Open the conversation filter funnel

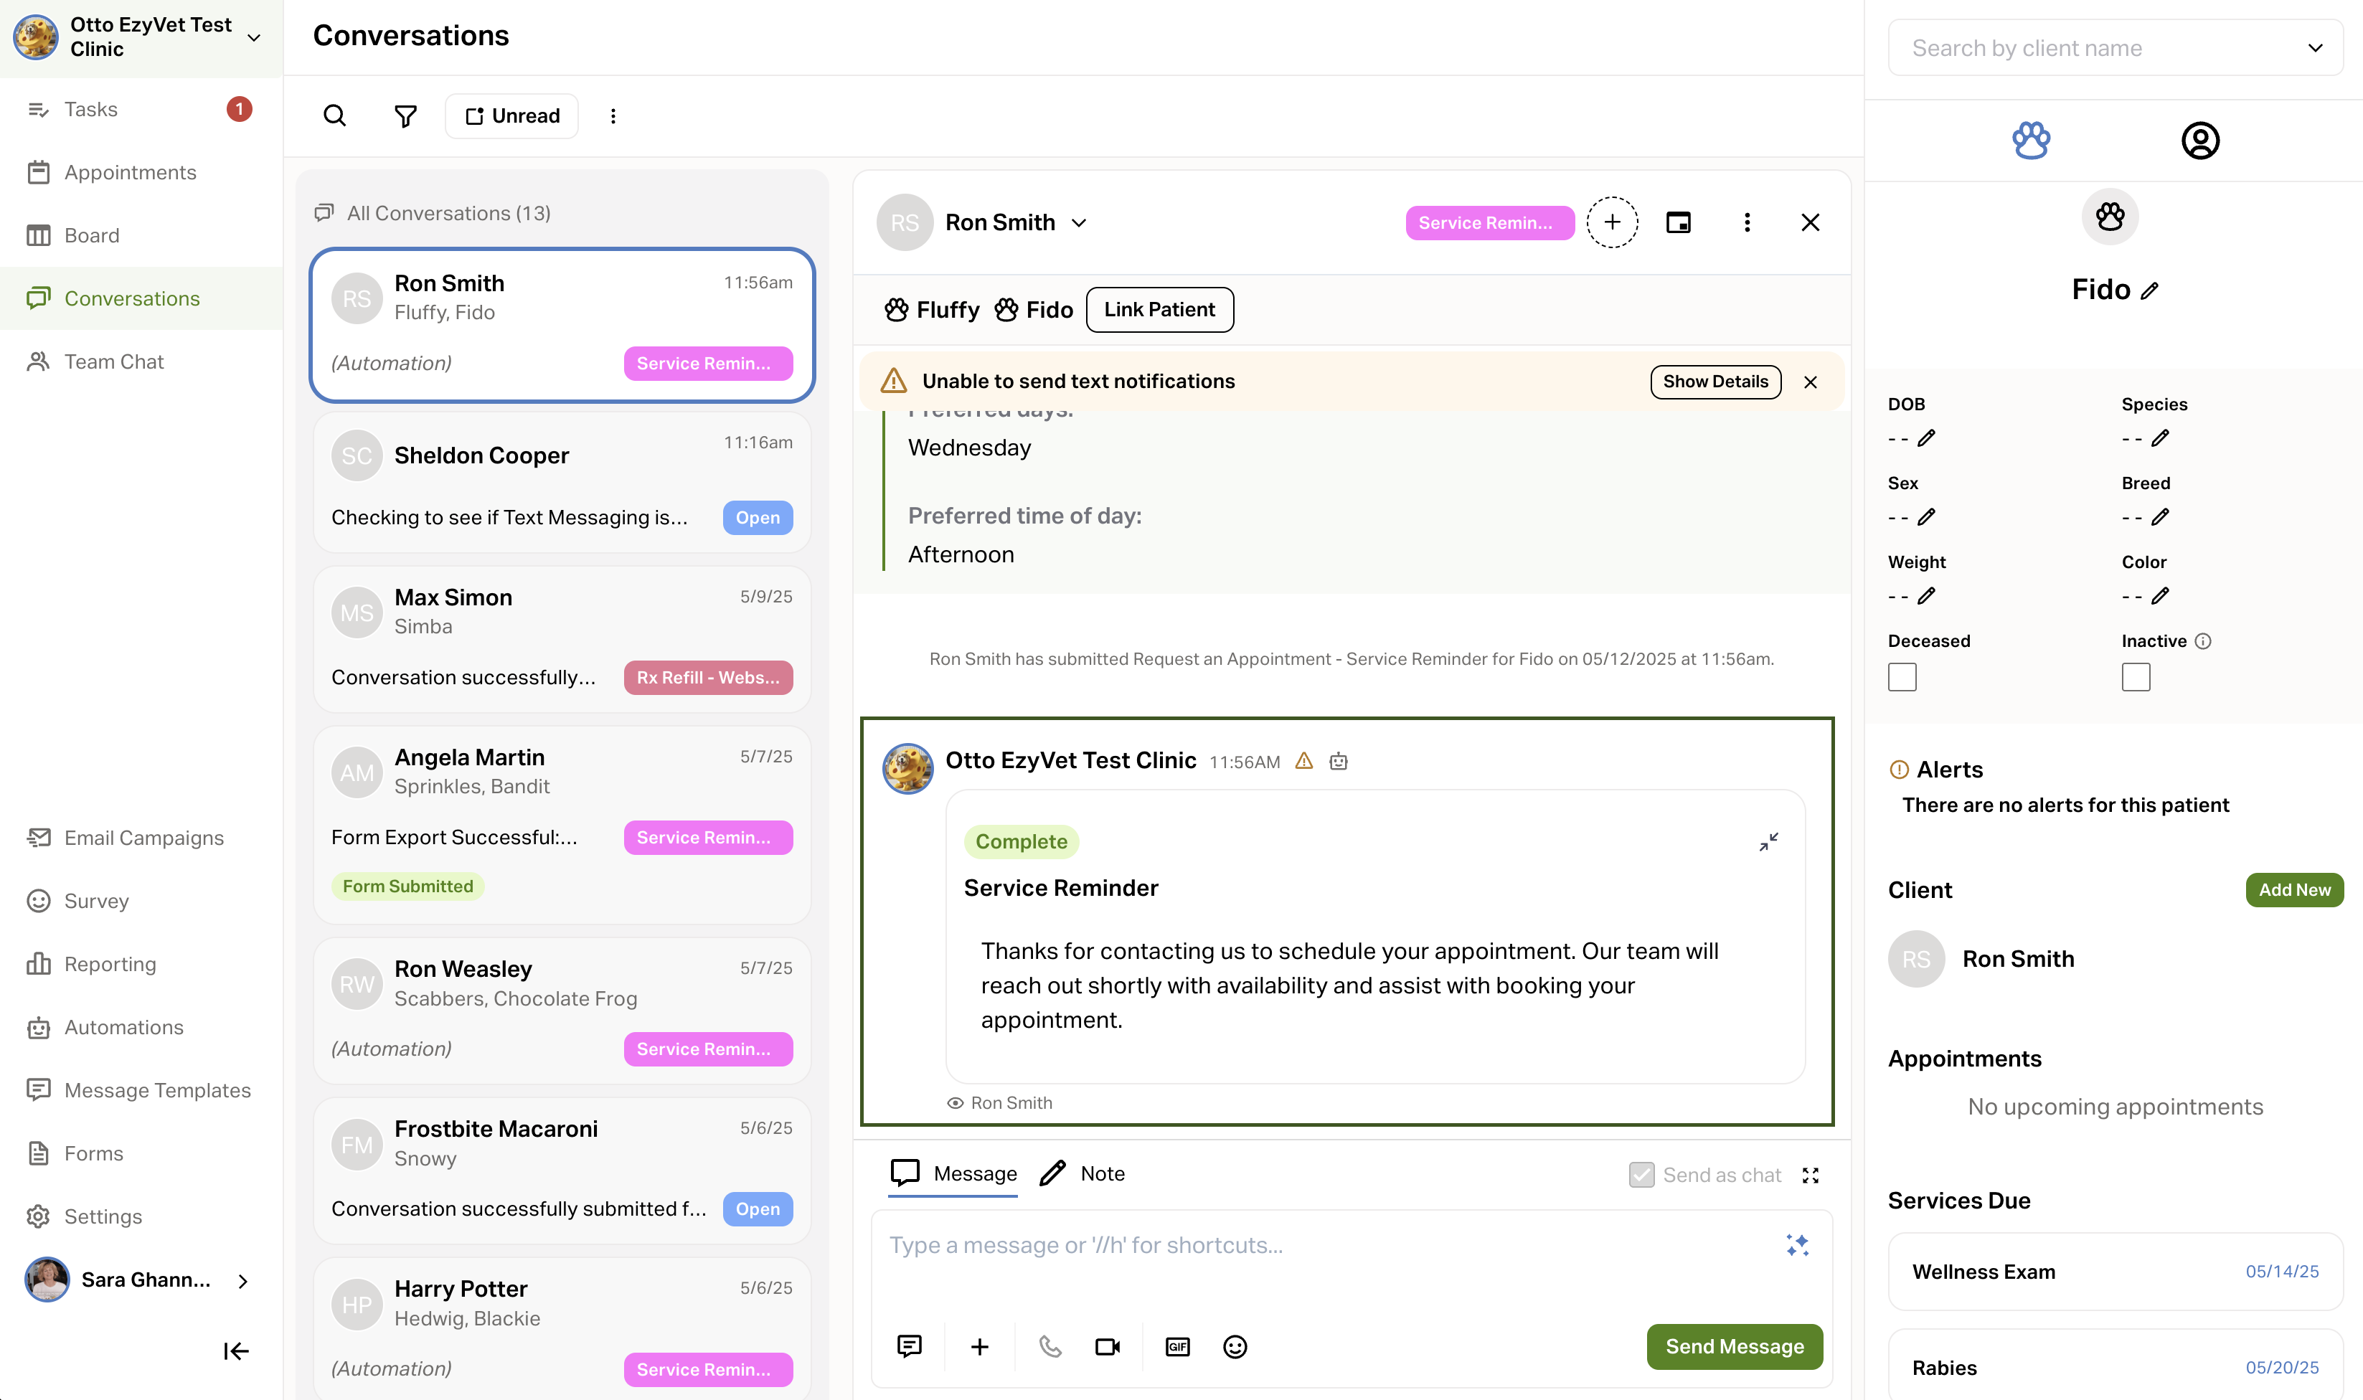405,116
